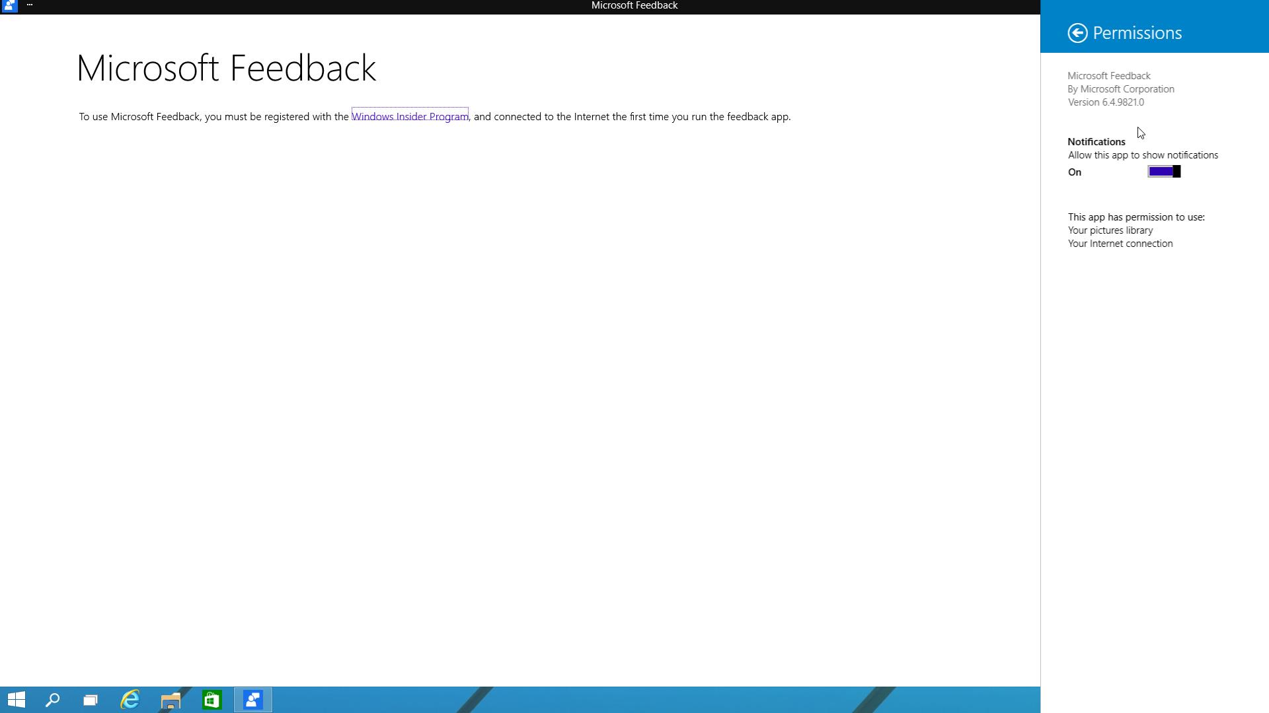Click the Microsoft Feedback page heading
Screen dimensions: 1269x713
tap(227, 68)
